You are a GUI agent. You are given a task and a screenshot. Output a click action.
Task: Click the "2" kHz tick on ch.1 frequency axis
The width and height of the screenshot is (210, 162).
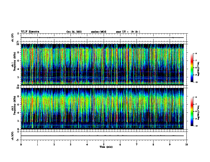pos(19,77)
